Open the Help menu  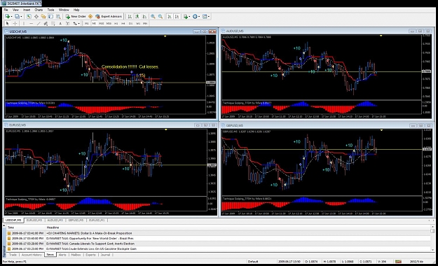coord(76,10)
